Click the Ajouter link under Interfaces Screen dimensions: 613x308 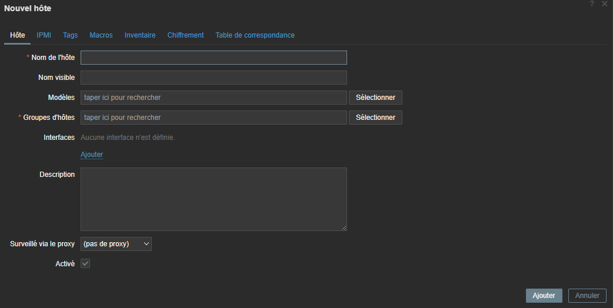click(92, 155)
